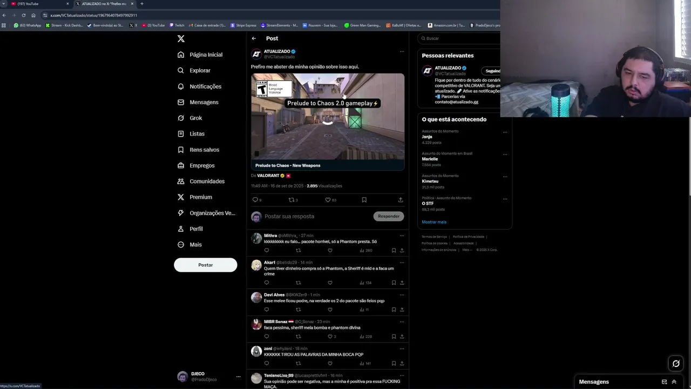The image size is (691, 389).
Task: Open more options on Davi Alves' reply
Action: point(402,295)
